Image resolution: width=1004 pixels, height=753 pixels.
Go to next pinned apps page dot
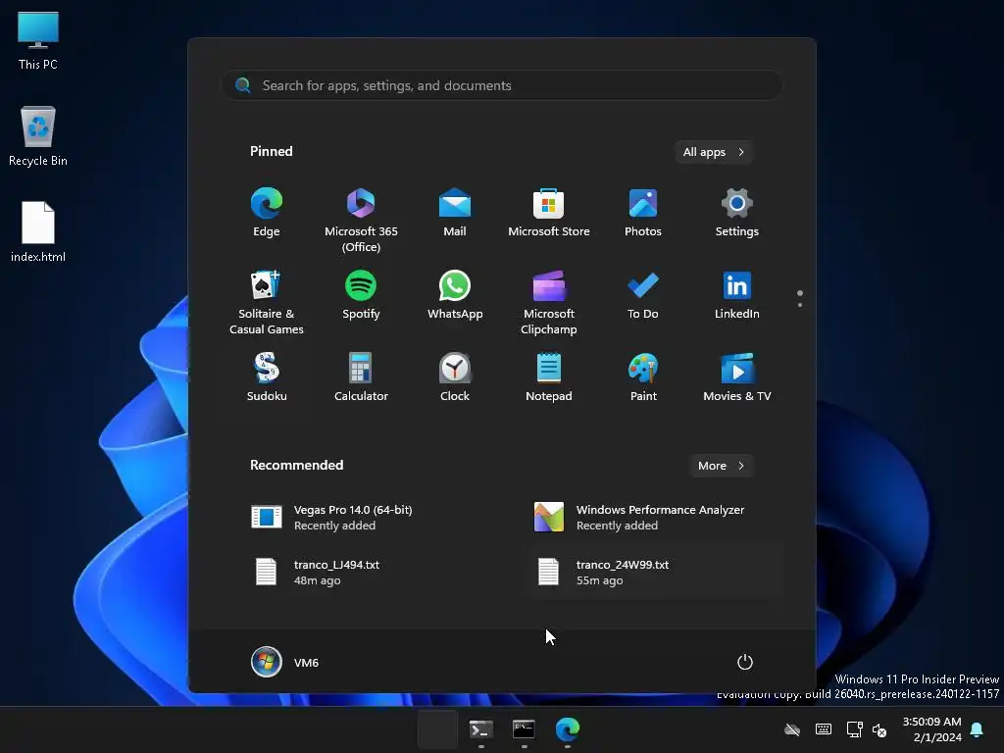(800, 305)
